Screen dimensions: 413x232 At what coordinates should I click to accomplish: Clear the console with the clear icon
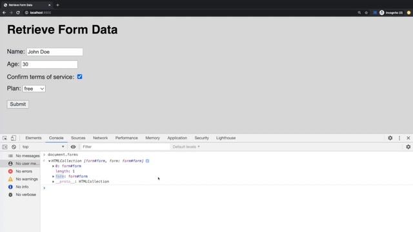tap(14, 147)
